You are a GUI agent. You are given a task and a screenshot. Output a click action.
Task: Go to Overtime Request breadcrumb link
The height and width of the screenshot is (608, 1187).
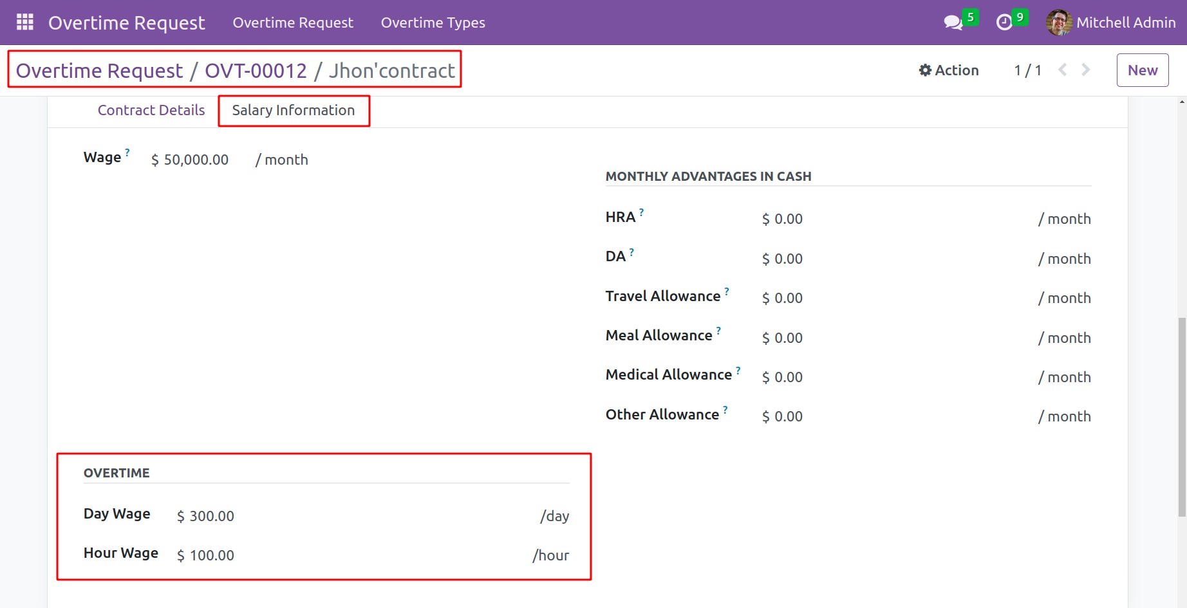point(99,70)
